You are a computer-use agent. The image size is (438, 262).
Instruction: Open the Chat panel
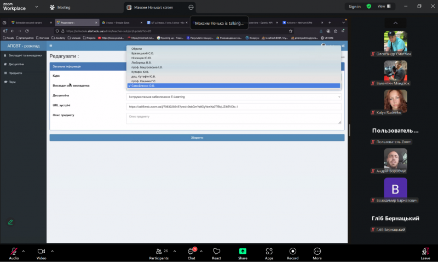pos(191,252)
